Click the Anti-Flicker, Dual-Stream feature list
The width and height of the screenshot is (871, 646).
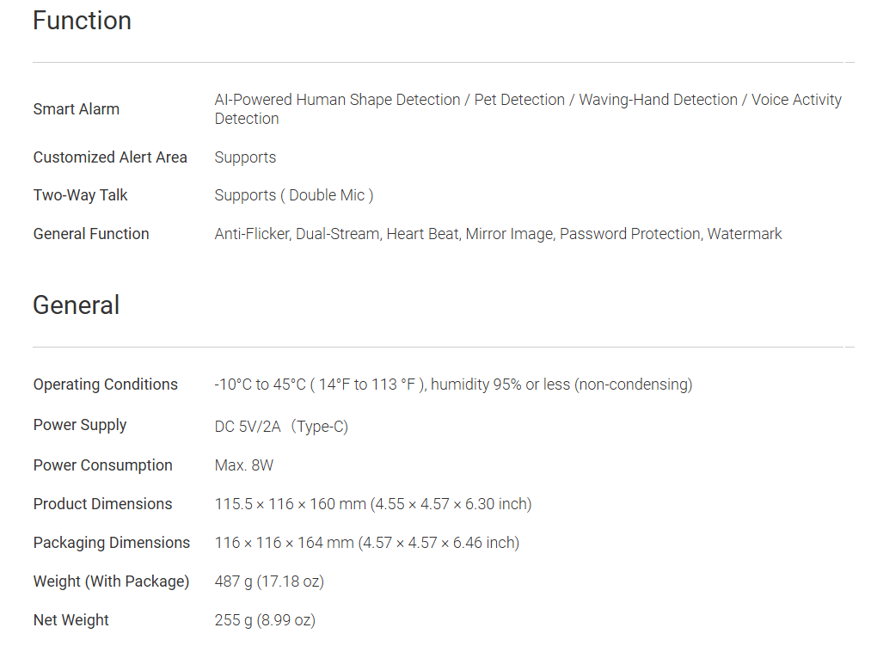[x=498, y=234]
